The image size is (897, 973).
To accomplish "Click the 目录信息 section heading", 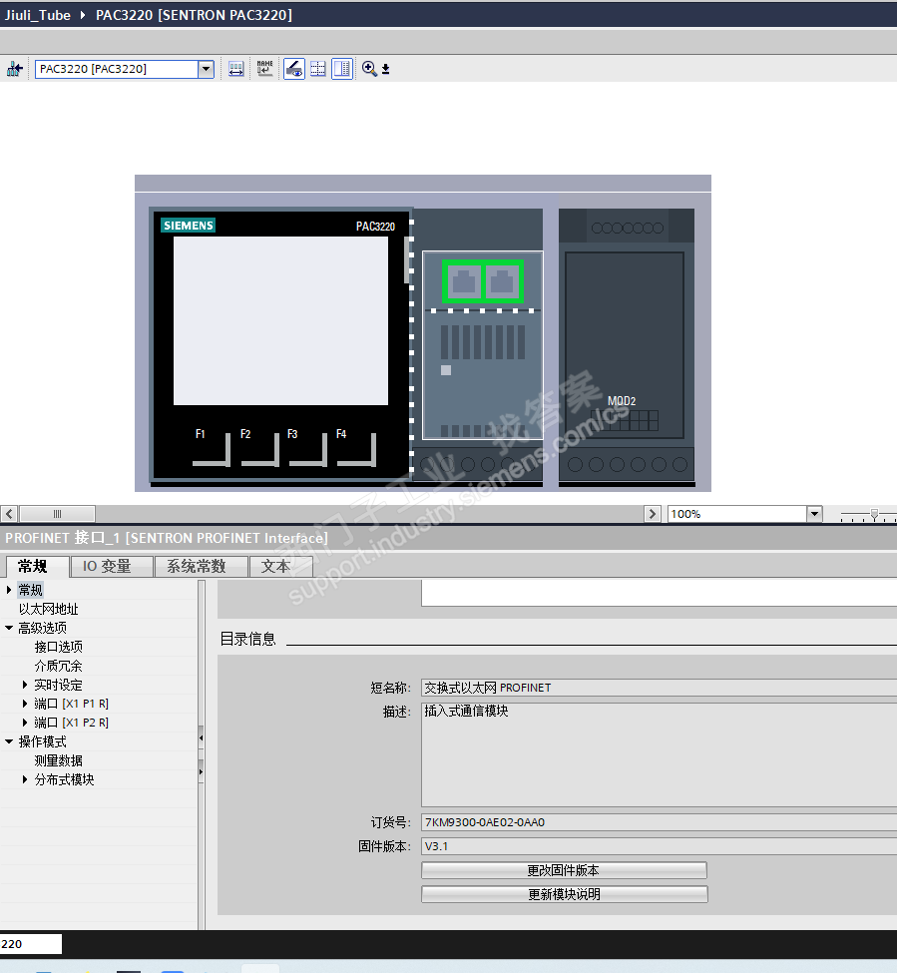I will point(247,639).
